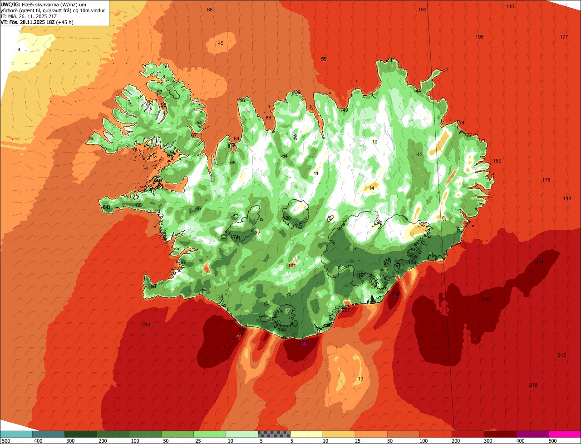Click the flux value 189 off the east coast

[x=497, y=161]
